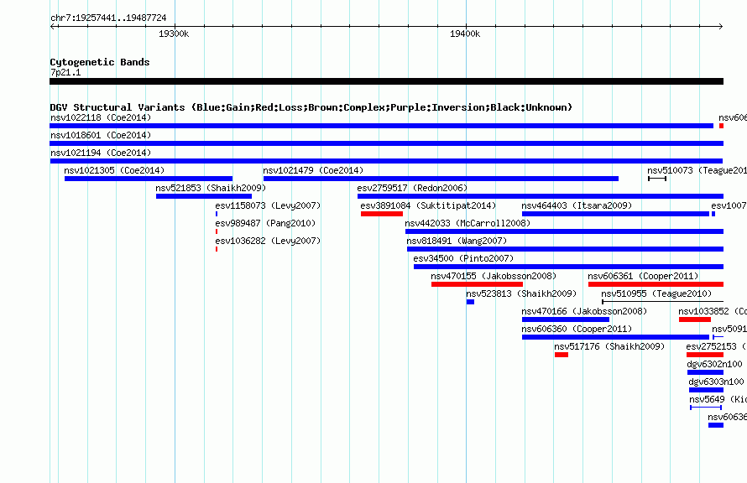
Task: Open the nsv1021194 (Coe2014) variant label
Action: coord(101,153)
